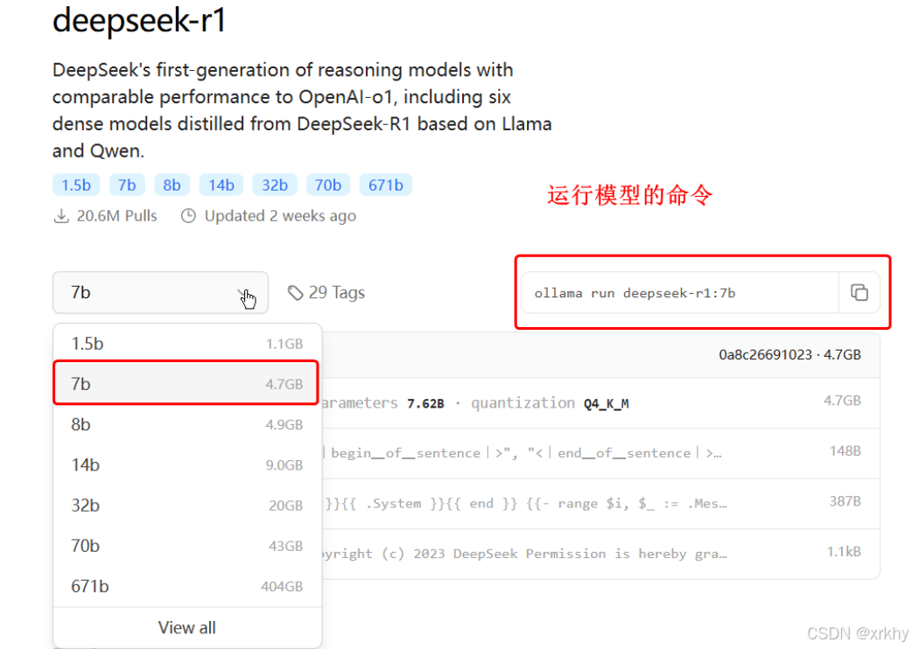Viewport: 912px width, 649px height.
Task: Choose 14b from the dropdown list
Action: click(186, 464)
